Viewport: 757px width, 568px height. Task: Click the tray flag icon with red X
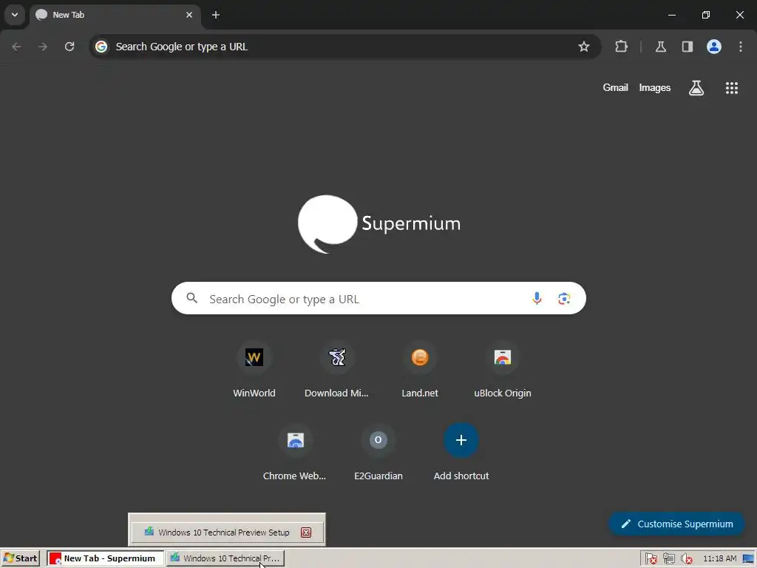[x=651, y=559]
